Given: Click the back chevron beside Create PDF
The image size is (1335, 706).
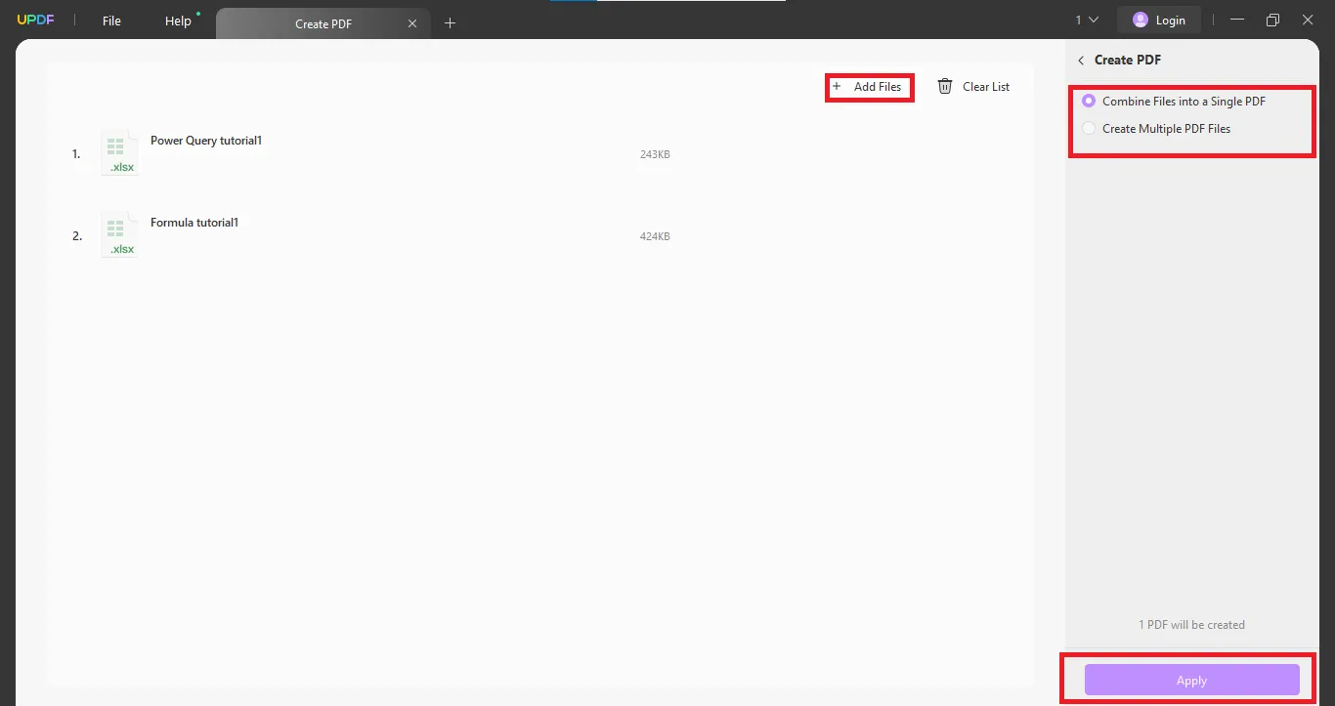Looking at the screenshot, I should [x=1081, y=60].
